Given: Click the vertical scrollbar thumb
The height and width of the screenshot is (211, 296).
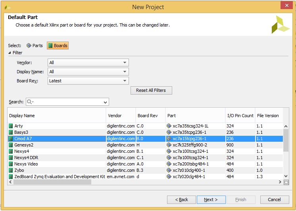Looking at the screenshot, I should pyautogui.click(x=286, y=141).
